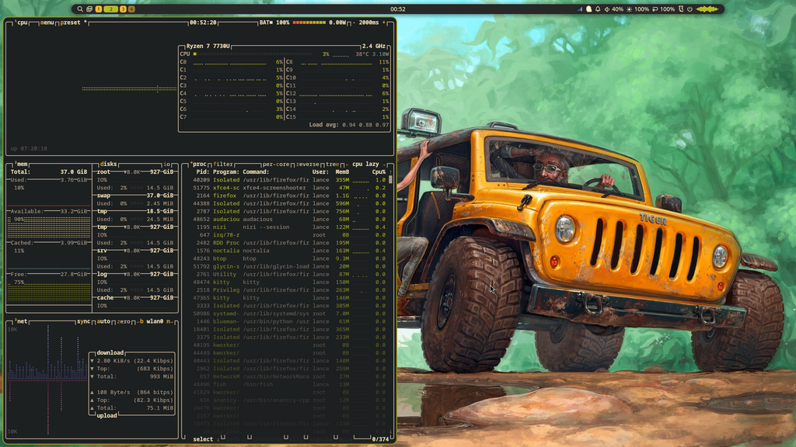This screenshot has width=796, height=447.
Task: Click the volume speaker icon at 40%
Action: tap(607, 9)
